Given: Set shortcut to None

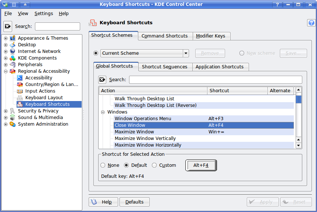Looking at the screenshot, I should (103, 165).
